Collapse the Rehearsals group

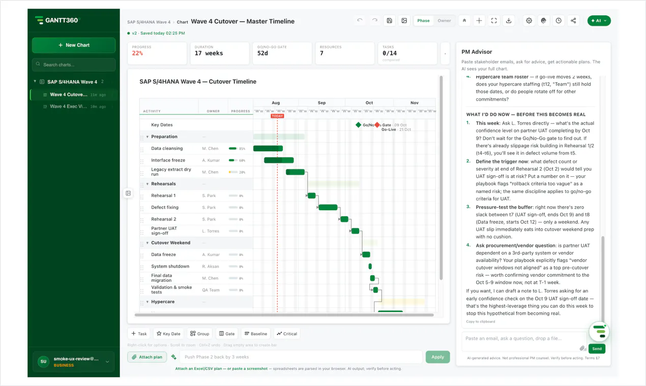click(148, 184)
